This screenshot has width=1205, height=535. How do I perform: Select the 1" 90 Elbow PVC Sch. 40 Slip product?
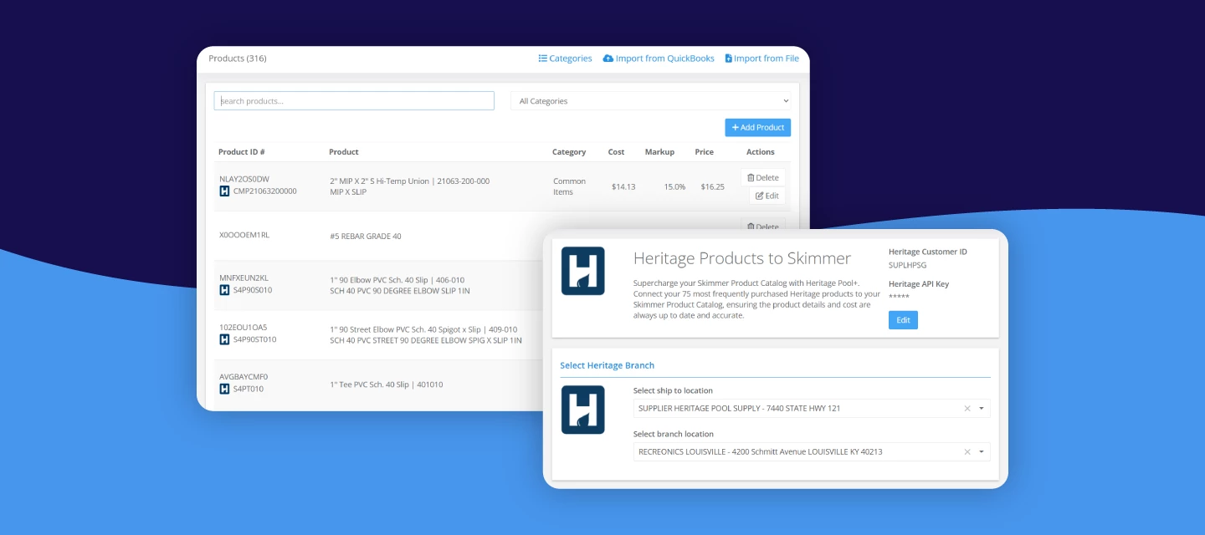pyautogui.click(x=400, y=286)
